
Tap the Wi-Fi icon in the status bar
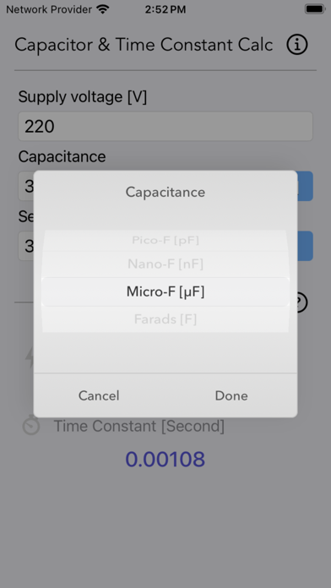coord(102,9)
